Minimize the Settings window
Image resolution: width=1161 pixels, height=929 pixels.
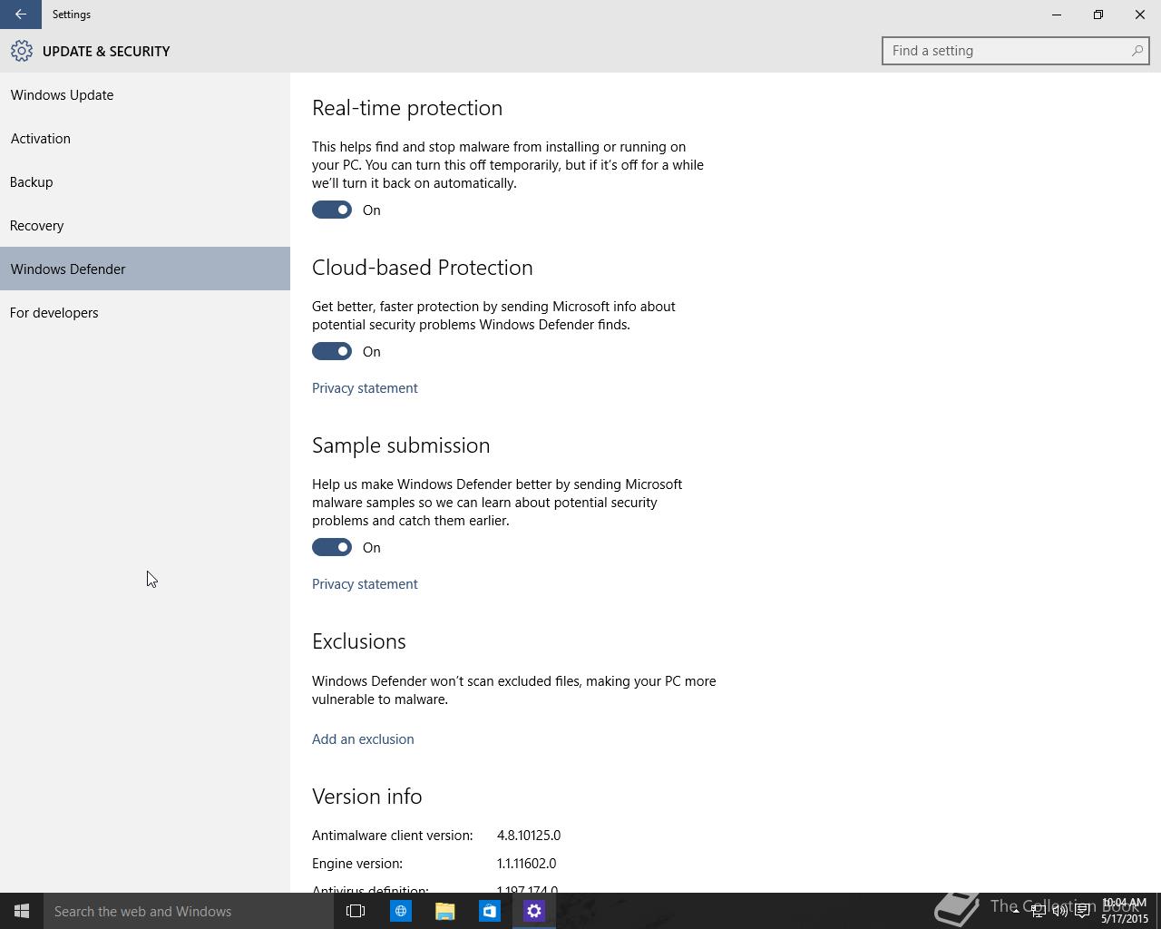tap(1057, 15)
